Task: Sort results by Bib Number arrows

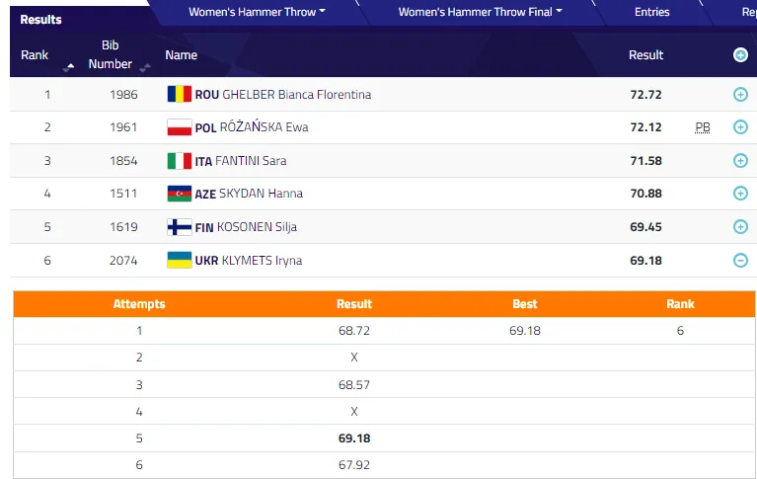Action: pyautogui.click(x=145, y=66)
